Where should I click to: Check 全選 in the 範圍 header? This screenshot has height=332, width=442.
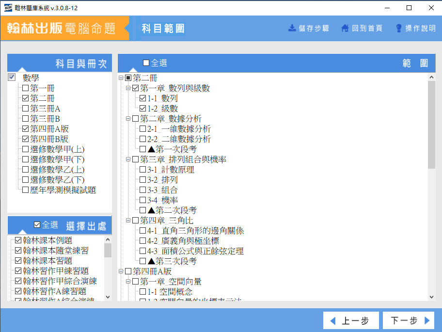tap(146, 63)
